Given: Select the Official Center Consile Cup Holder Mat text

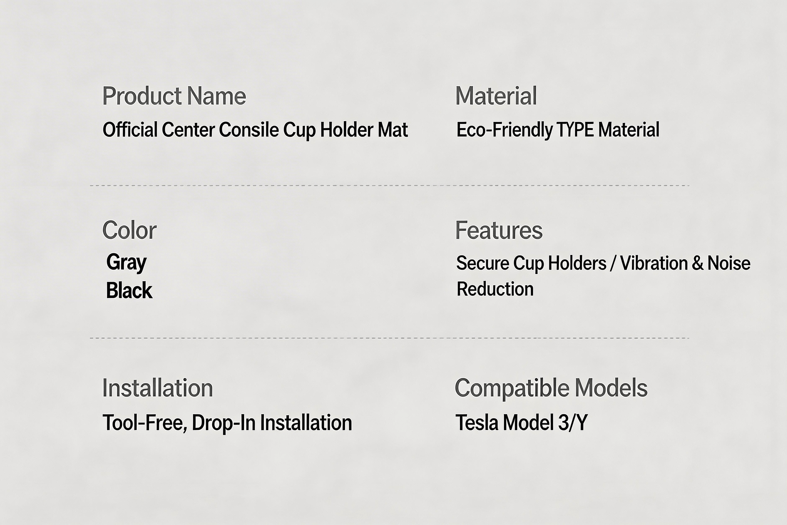Looking at the screenshot, I should 255,130.
